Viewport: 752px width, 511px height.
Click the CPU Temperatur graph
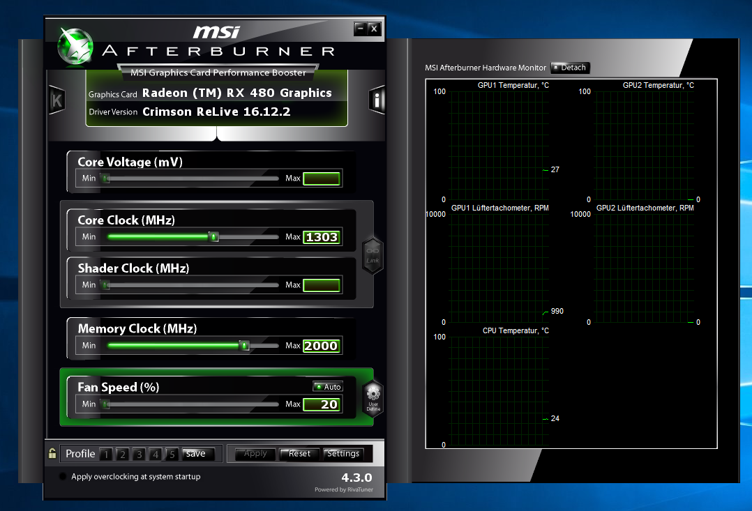pos(499,390)
